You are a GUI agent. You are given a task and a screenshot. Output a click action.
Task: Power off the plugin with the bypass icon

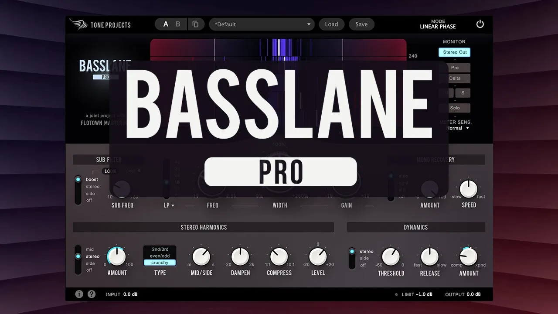pyautogui.click(x=480, y=24)
